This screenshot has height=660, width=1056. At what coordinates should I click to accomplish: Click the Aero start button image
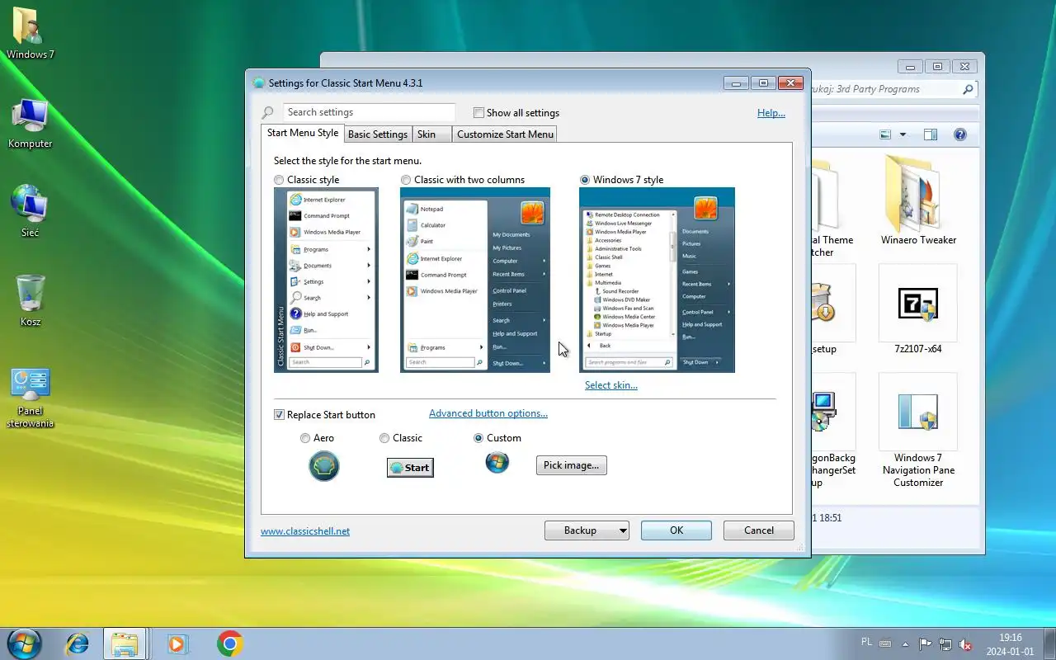click(x=324, y=466)
